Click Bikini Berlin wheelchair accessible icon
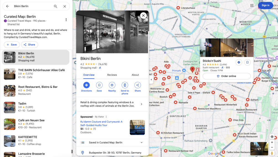278x157 pixels. pos(100,68)
